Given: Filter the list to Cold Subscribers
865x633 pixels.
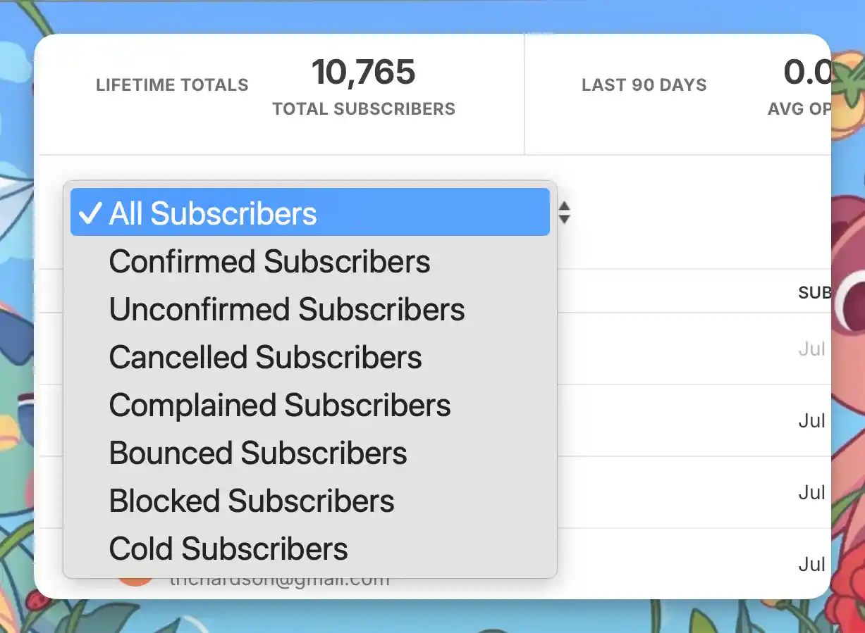Looking at the screenshot, I should coord(228,549).
